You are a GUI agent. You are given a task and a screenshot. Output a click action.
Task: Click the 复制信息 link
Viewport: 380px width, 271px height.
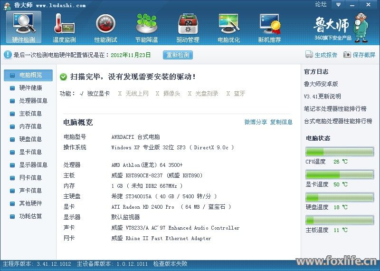click(281, 122)
